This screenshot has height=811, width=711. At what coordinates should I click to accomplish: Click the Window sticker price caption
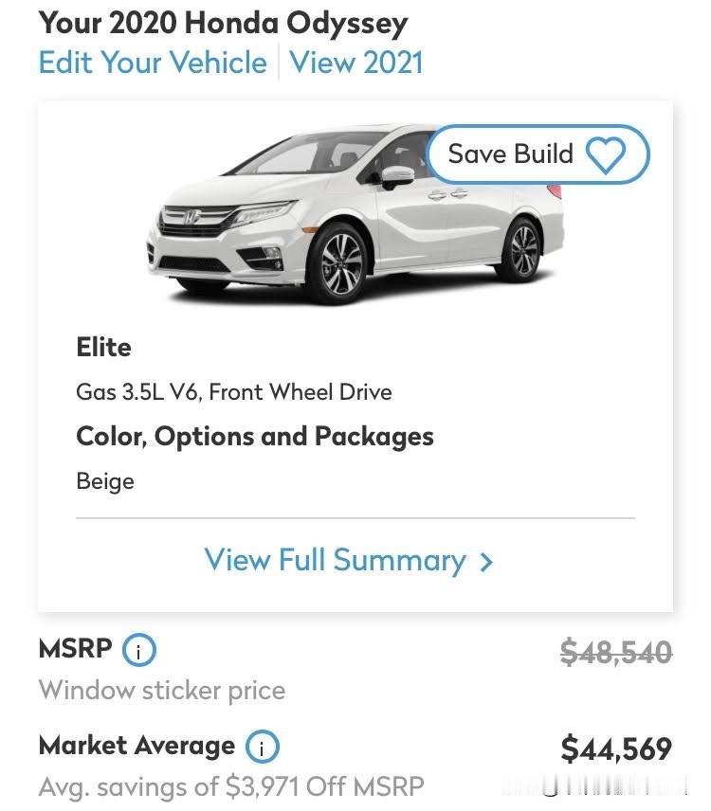point(161,690)
